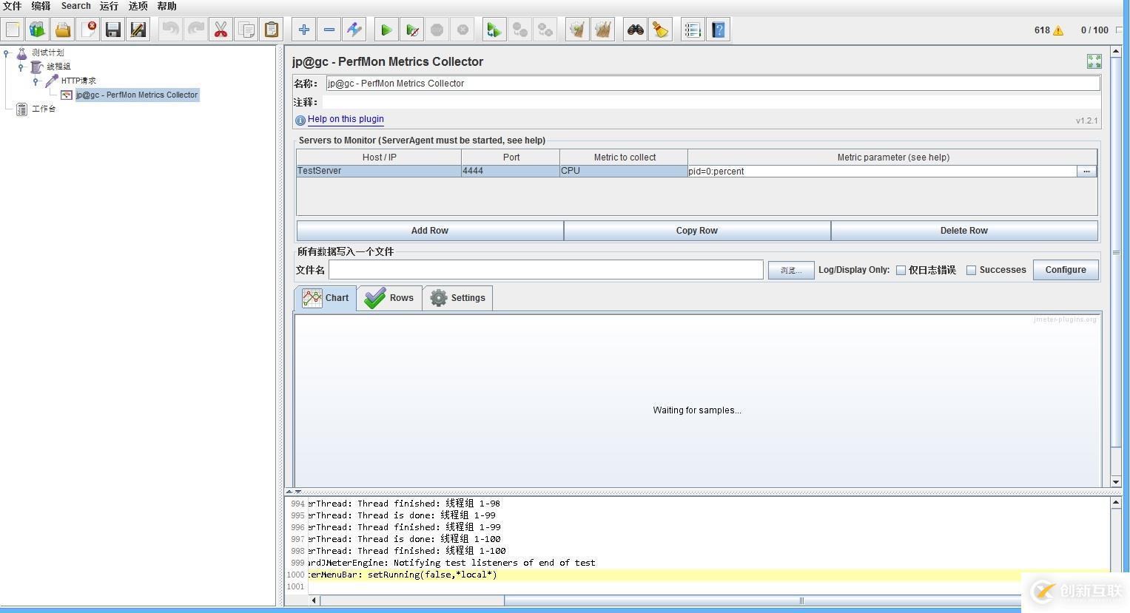This screenshot has height=613, width=1130.
Task: Click the 名称 name input field
Action: 713,84
